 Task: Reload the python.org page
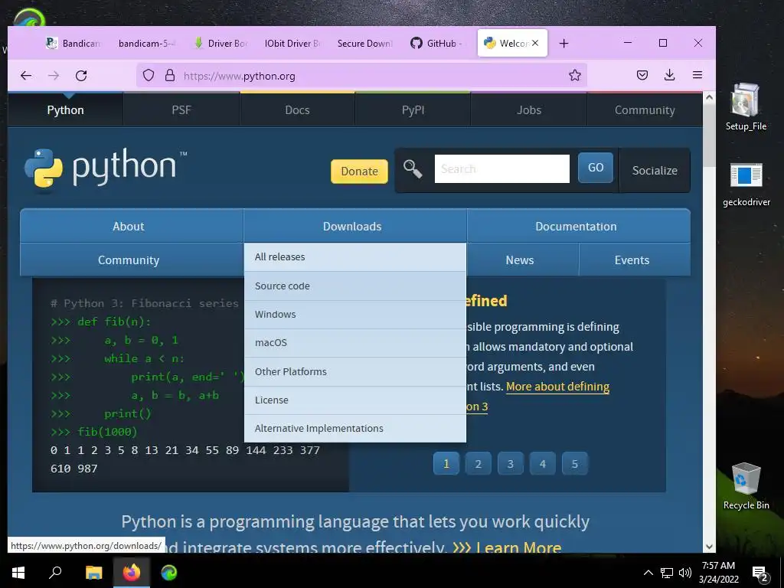pyautogui.click(x=81, y=76)
